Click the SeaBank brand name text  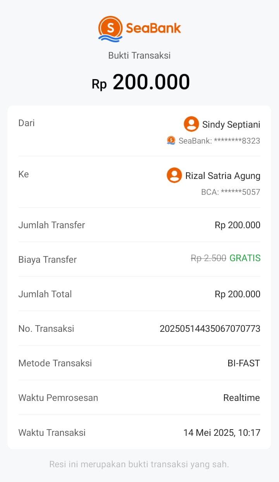(x=153, y=28)
